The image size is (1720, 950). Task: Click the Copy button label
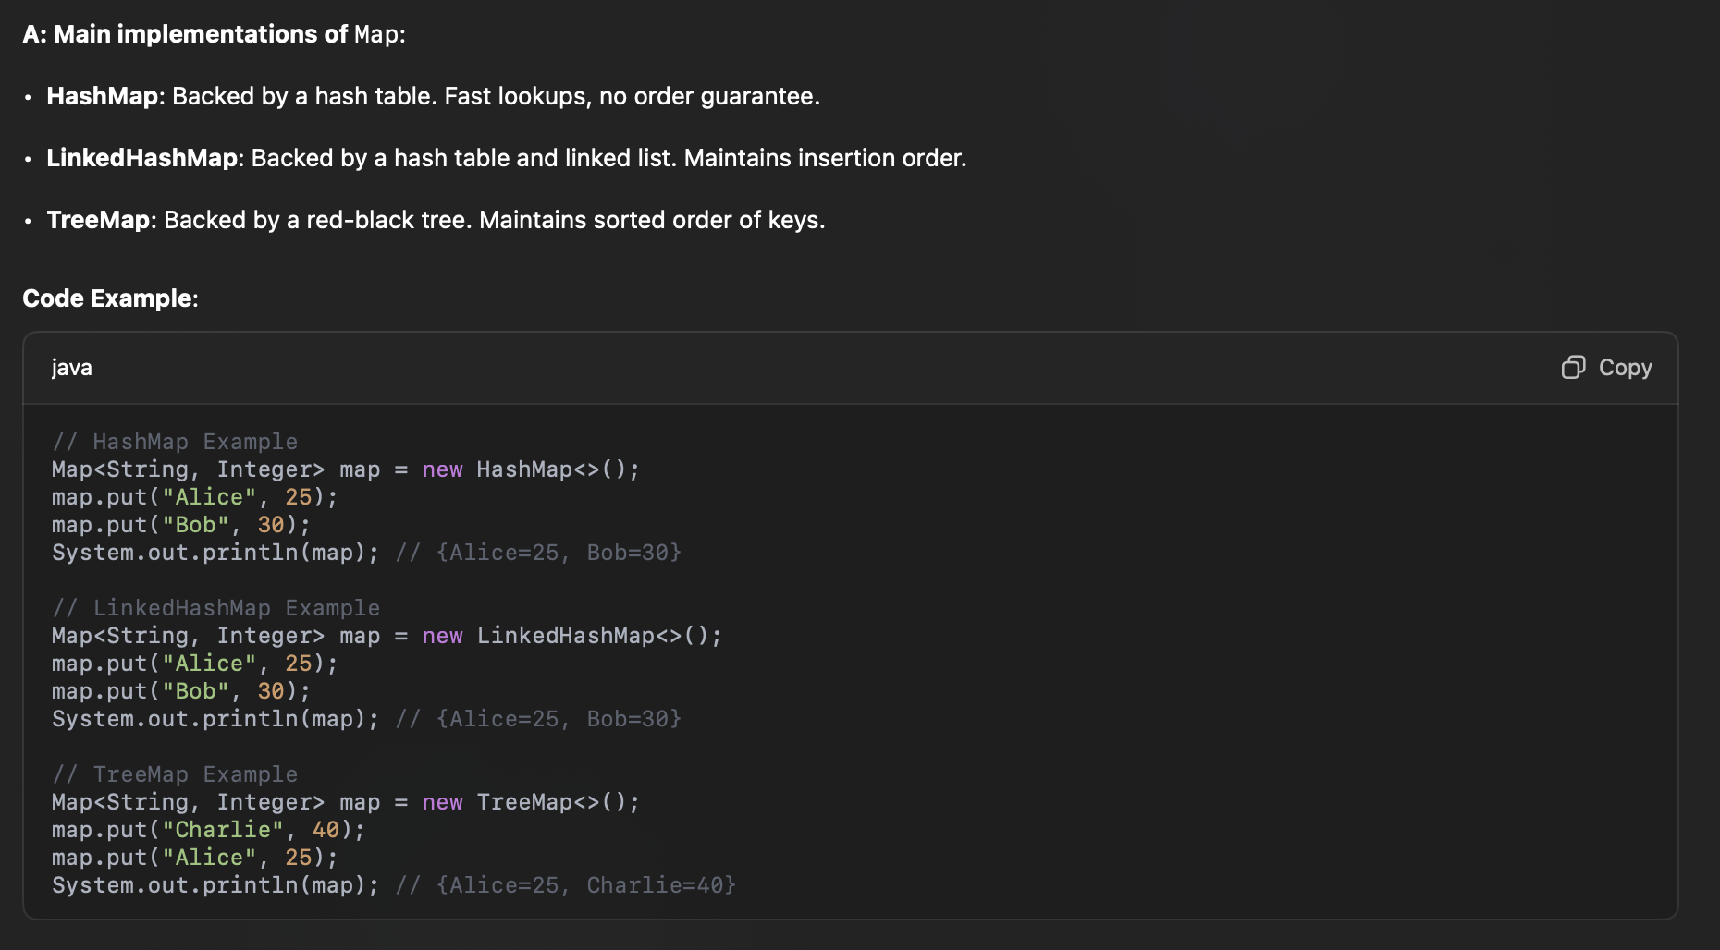point(1625,368)
